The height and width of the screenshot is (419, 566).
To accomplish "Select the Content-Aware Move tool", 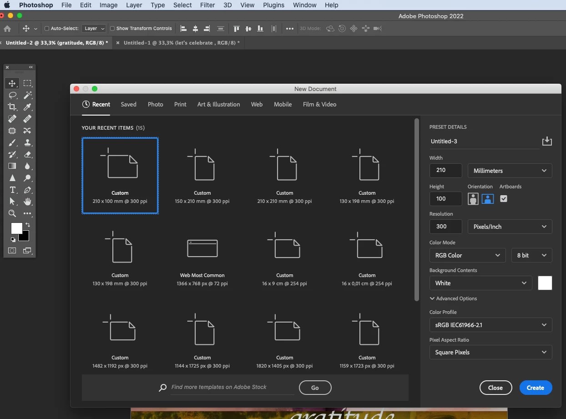I will tap(27, 131).
